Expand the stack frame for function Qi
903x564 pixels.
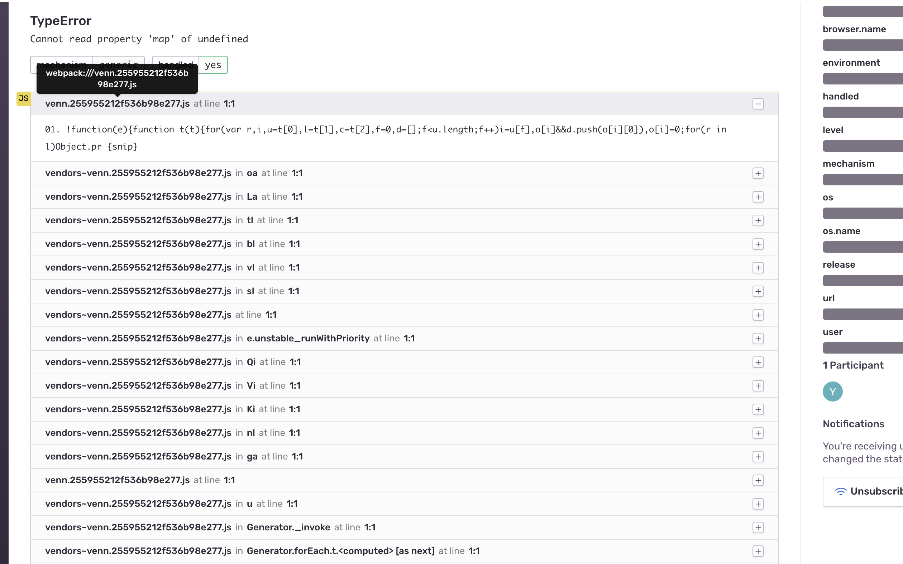coord(758,362)
